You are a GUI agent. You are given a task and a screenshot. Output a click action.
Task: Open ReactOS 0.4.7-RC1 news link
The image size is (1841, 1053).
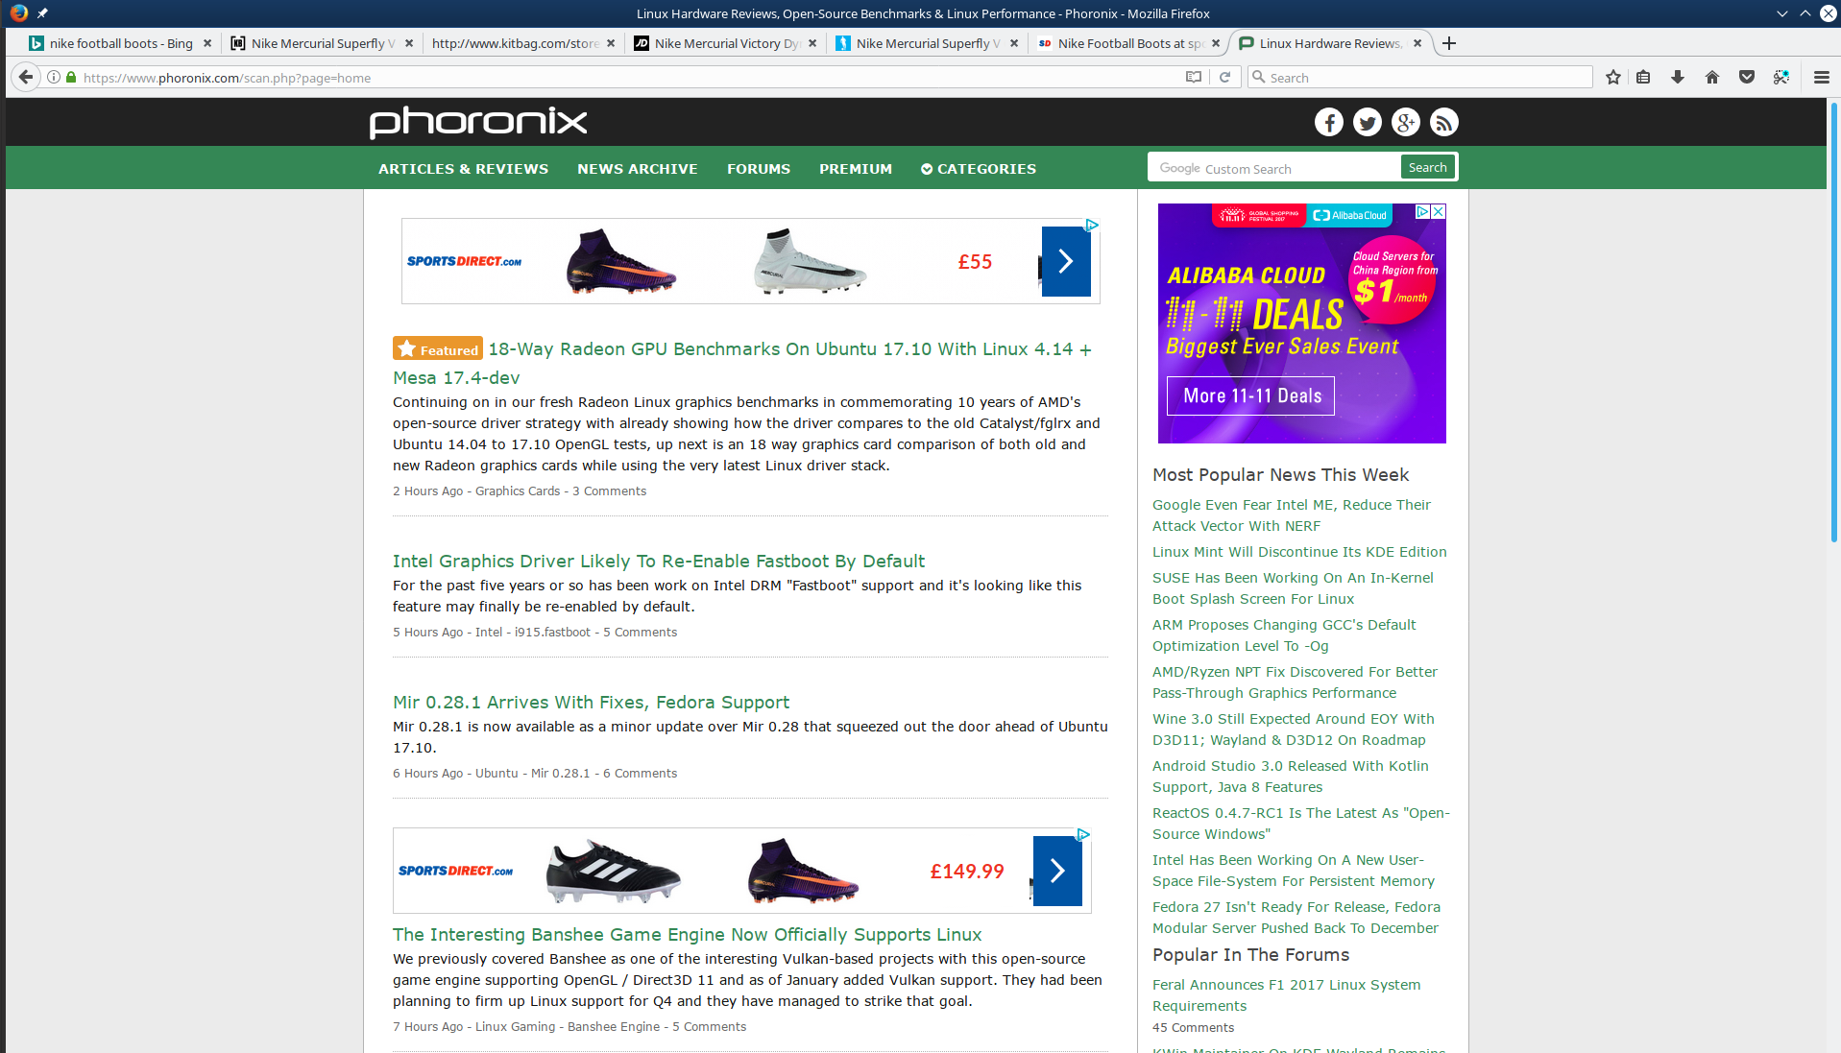(1301, 824)
